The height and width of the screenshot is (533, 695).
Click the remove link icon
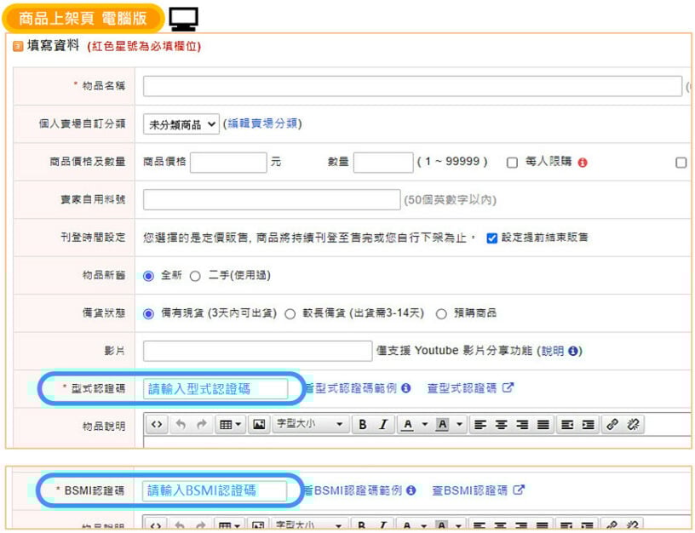coord(633,424)
